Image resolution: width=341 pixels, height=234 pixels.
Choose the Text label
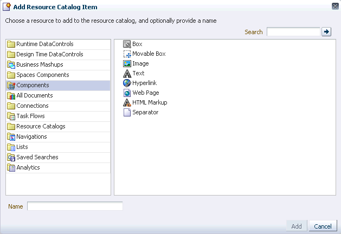pos(138,74)
